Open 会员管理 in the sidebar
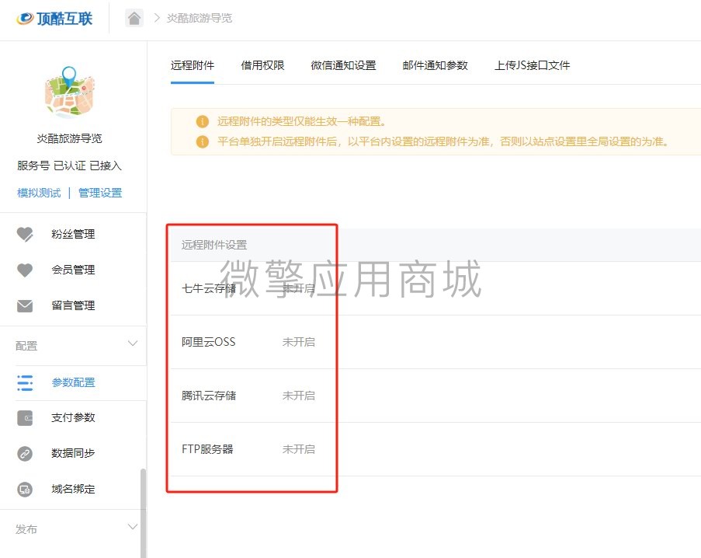 [x=73, y=270]
